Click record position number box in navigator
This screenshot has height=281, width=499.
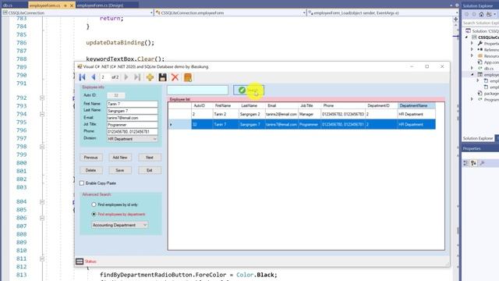(105, 77)
